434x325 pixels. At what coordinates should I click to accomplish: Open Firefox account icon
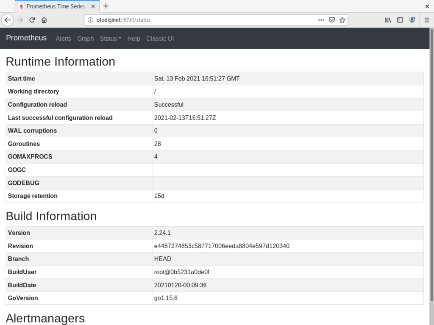click(412, 20)
